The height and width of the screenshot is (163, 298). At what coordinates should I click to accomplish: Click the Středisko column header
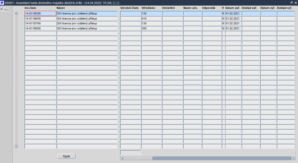point(148,8)
